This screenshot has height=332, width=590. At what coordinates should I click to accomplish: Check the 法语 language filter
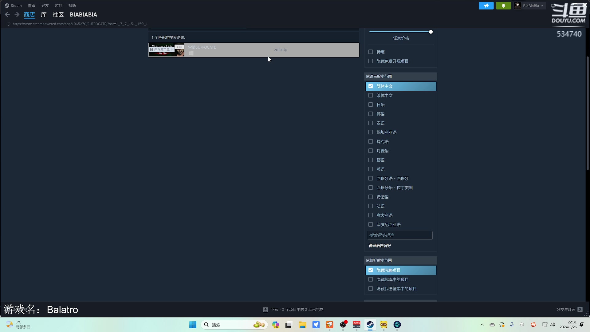point(371,206)
